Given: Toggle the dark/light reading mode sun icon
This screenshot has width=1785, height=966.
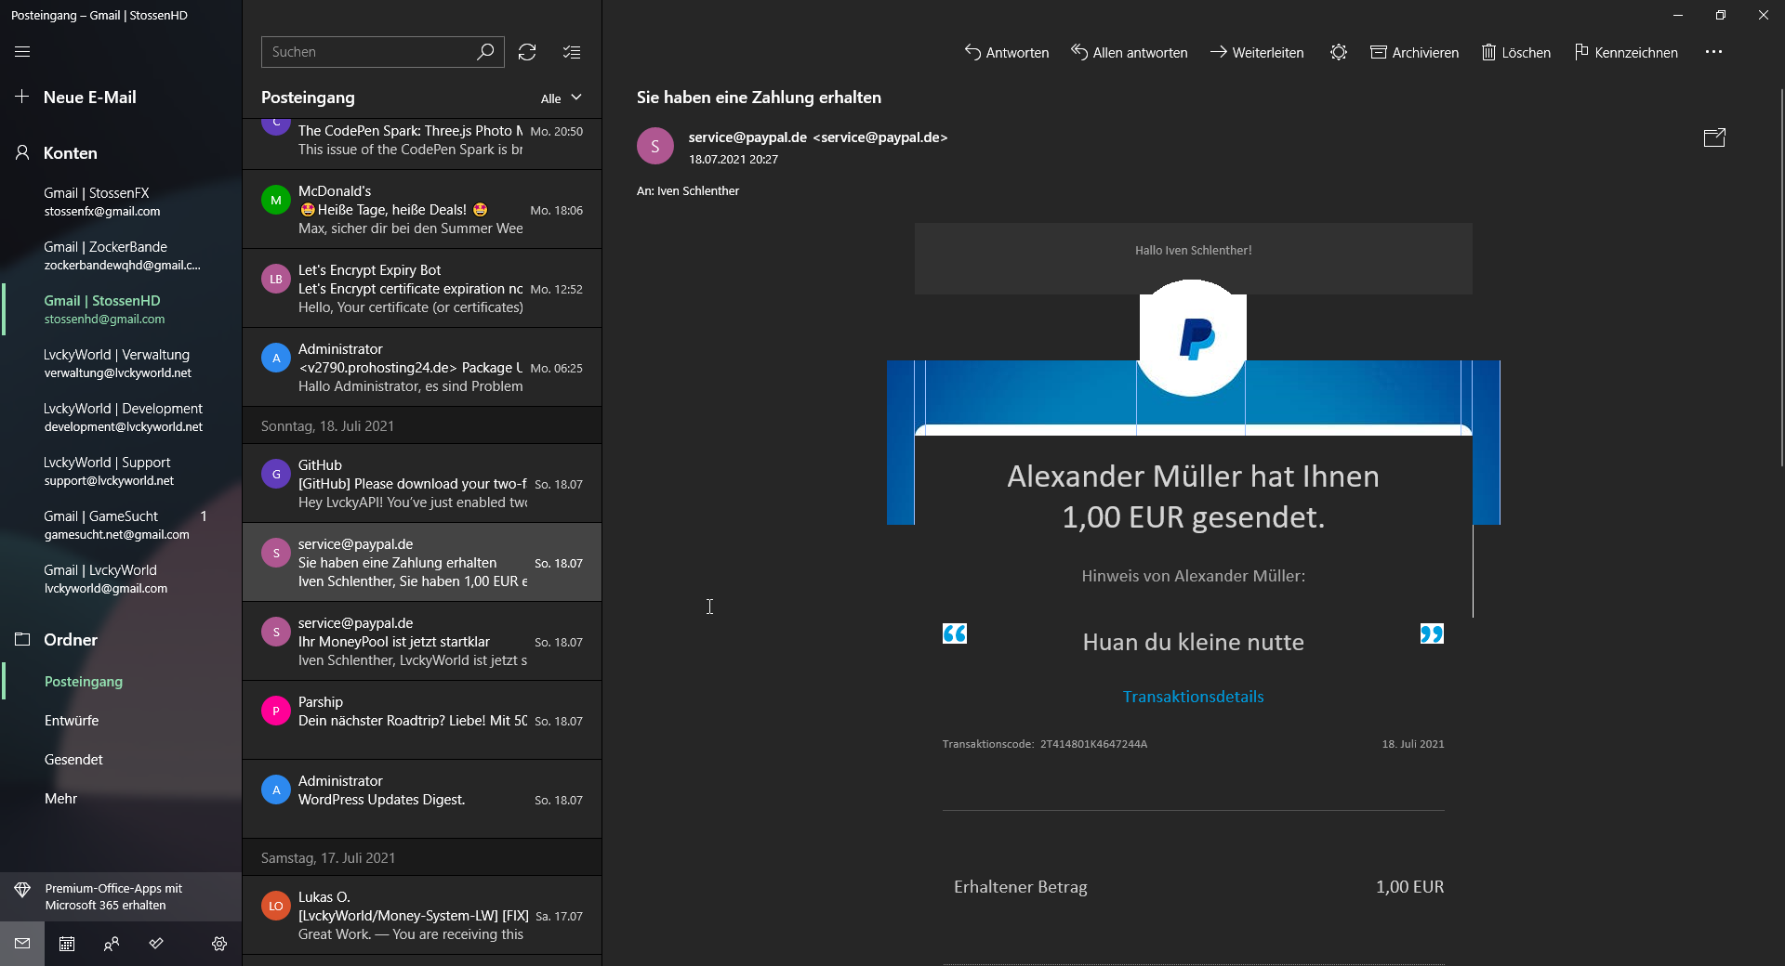Looking at the screenshot, I should [x=1338, y=52].
